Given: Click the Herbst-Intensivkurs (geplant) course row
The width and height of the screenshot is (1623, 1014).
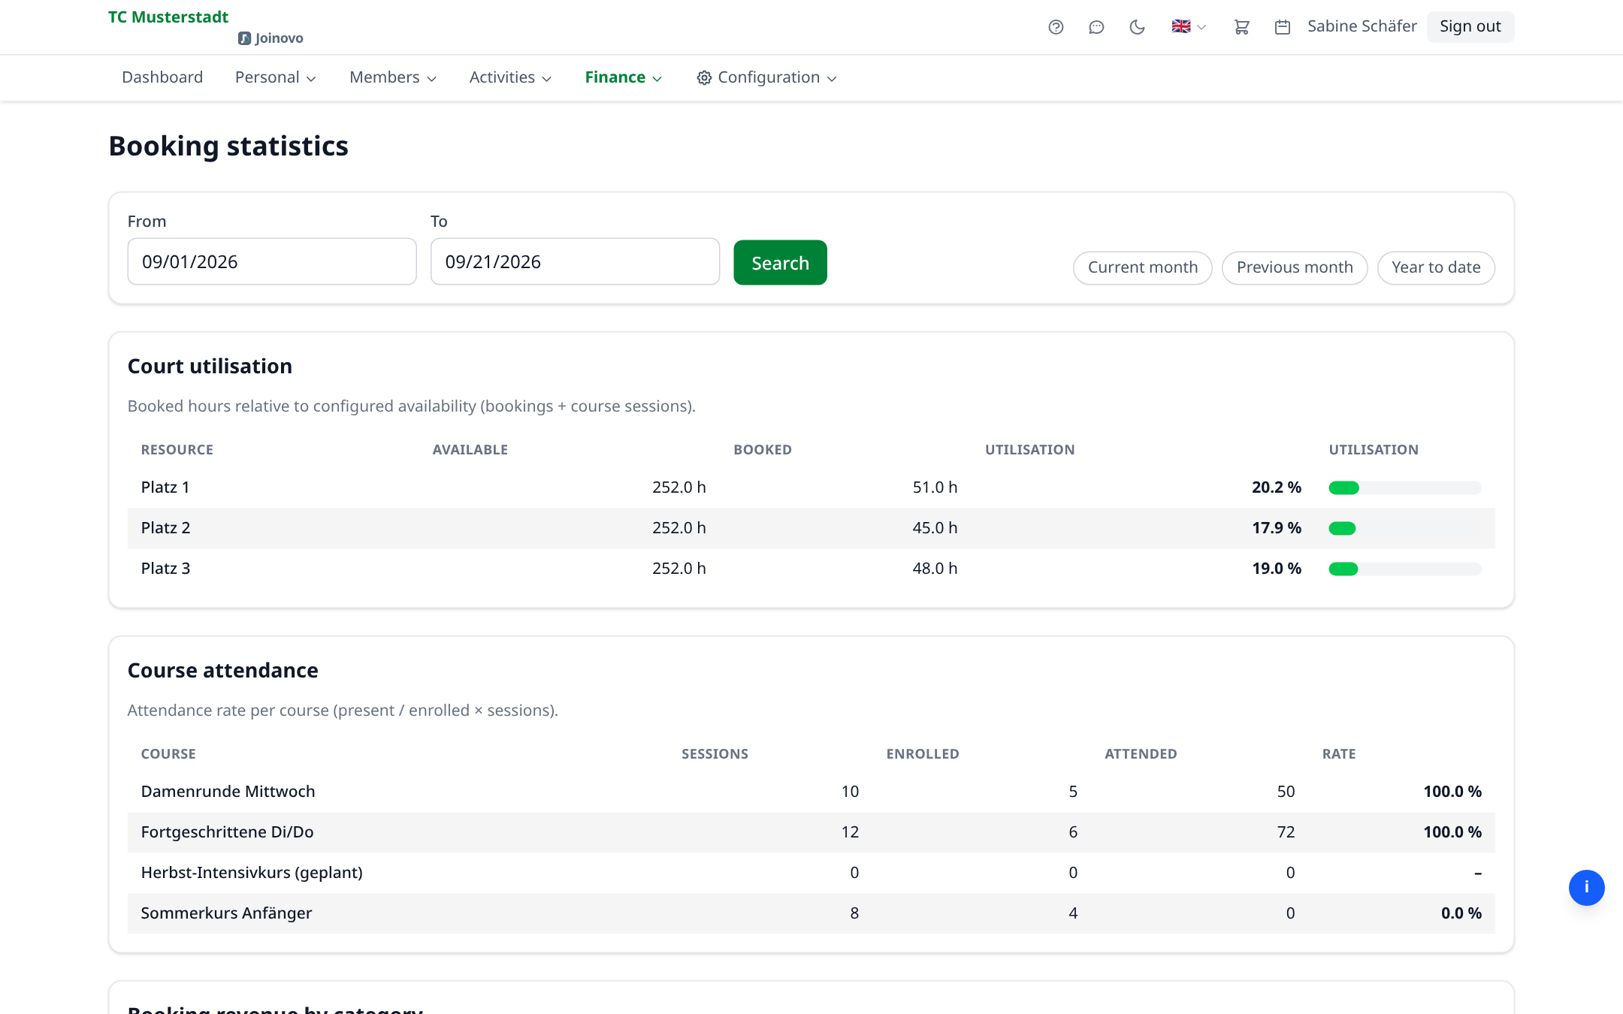Looking at the screenshot, I should (811, 873).
